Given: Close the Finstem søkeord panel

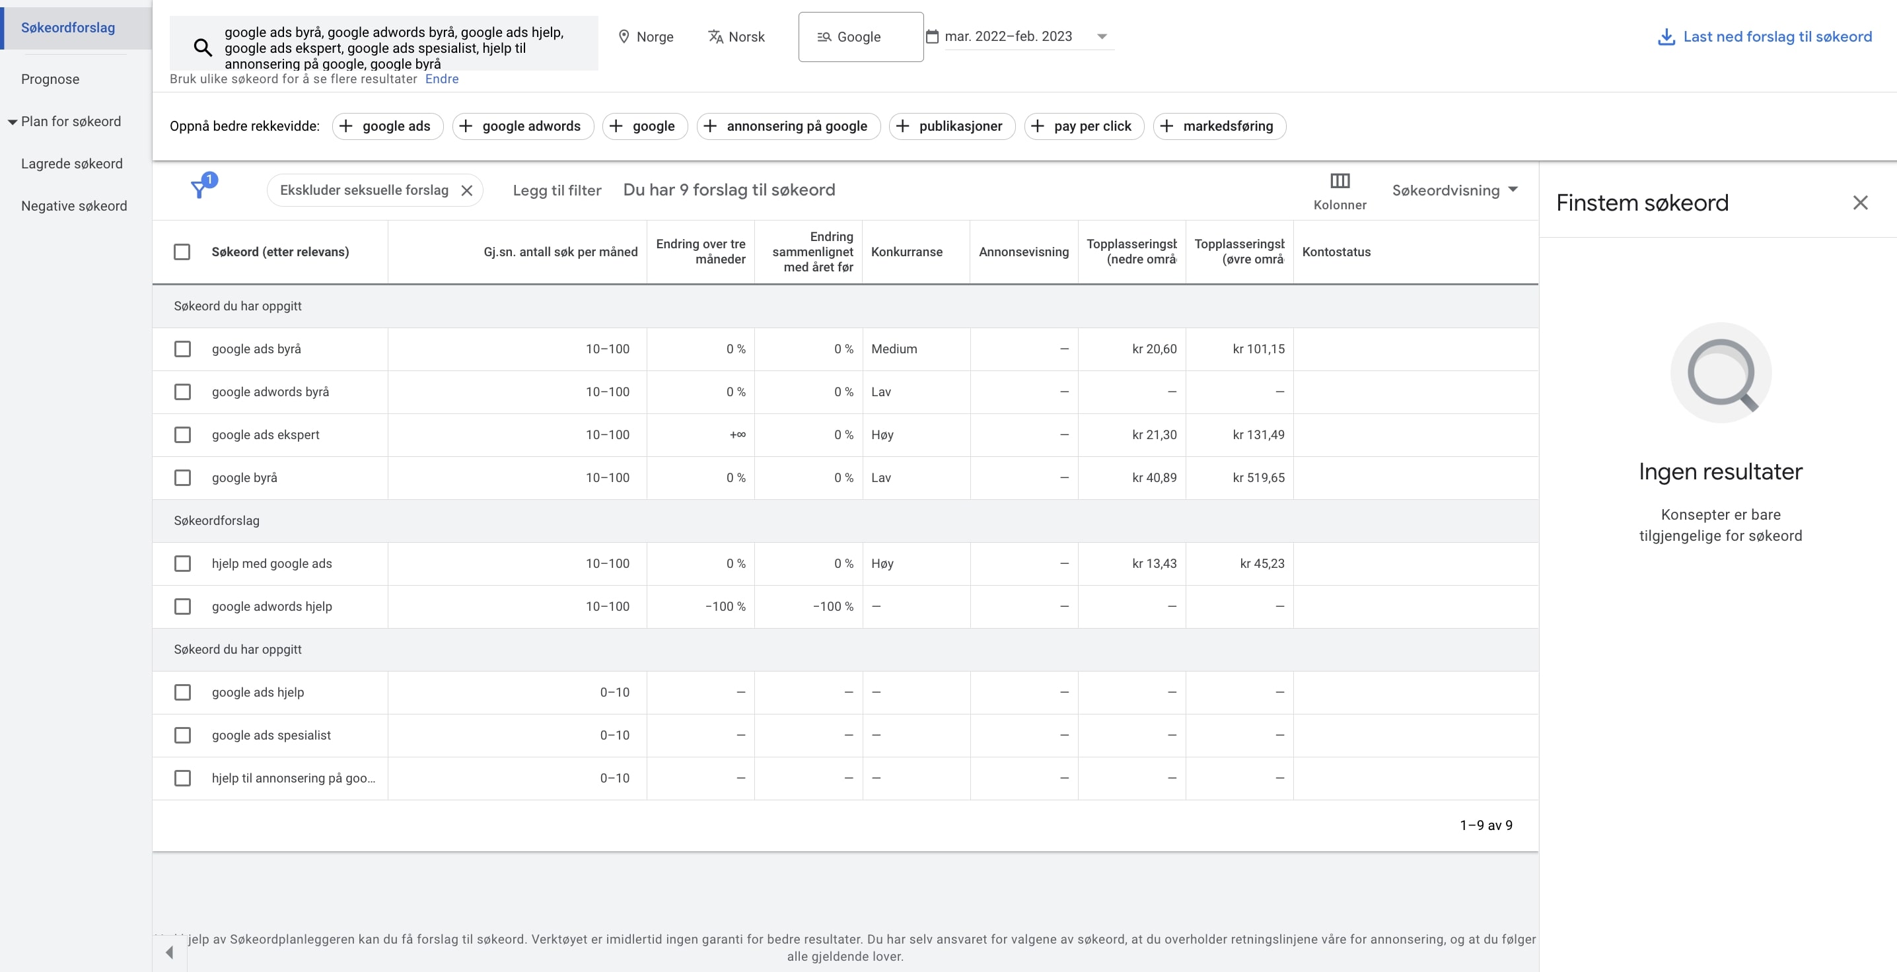Looking at the screenshot, I should coord(1860,203).
